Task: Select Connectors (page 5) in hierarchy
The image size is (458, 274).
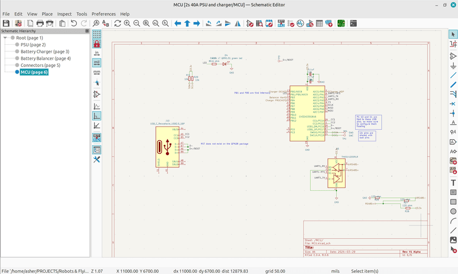Action: [40, 65]
